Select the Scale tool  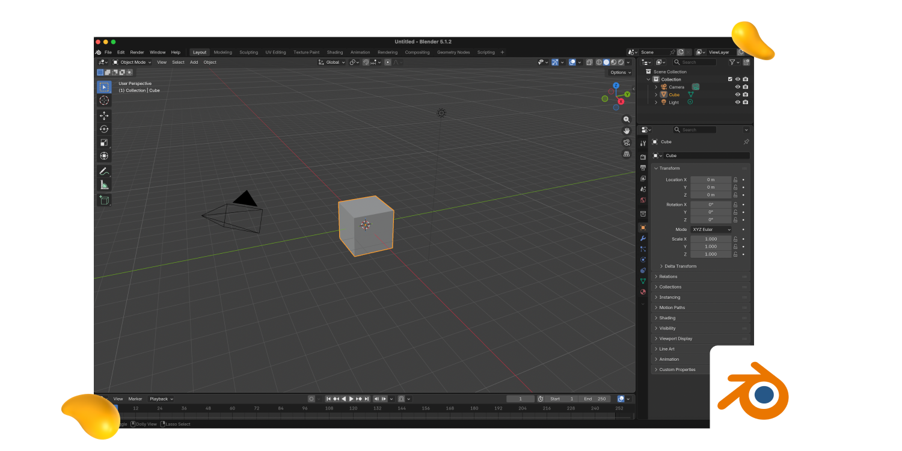(104, 143)
